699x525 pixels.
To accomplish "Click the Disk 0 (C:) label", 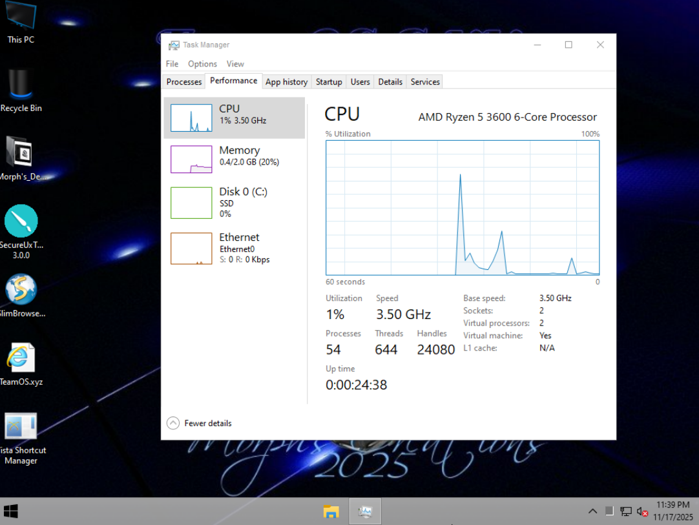I will (243, 192).
